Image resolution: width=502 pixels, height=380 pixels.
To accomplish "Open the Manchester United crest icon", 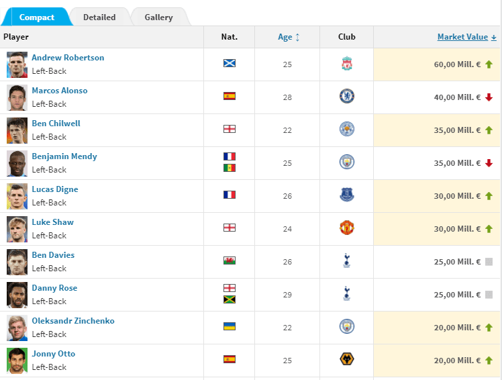I will click(347, 228).
